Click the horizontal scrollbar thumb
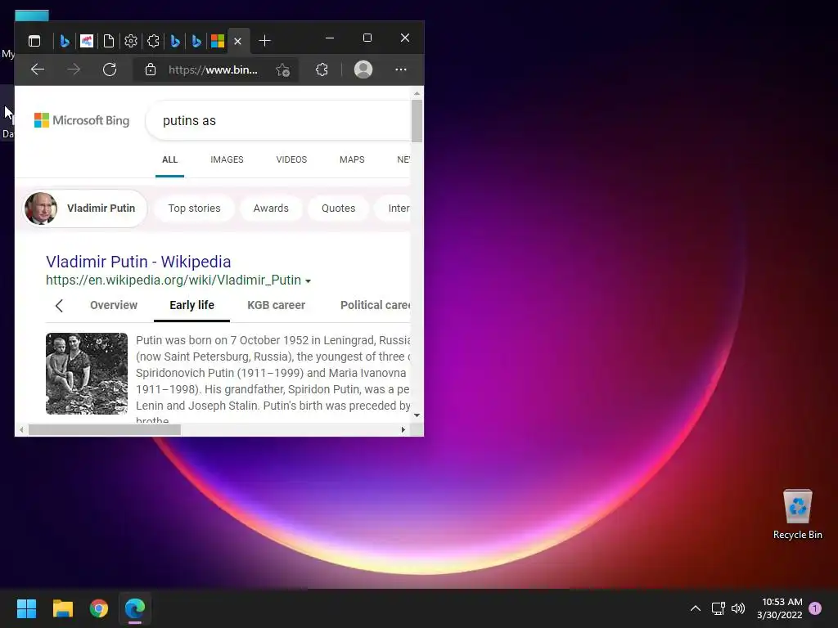The height and width of the screenshot is (628, 838). [105, 429]
